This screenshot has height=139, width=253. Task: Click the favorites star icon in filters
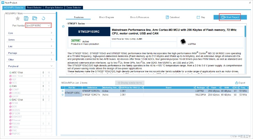pos(17,18)
